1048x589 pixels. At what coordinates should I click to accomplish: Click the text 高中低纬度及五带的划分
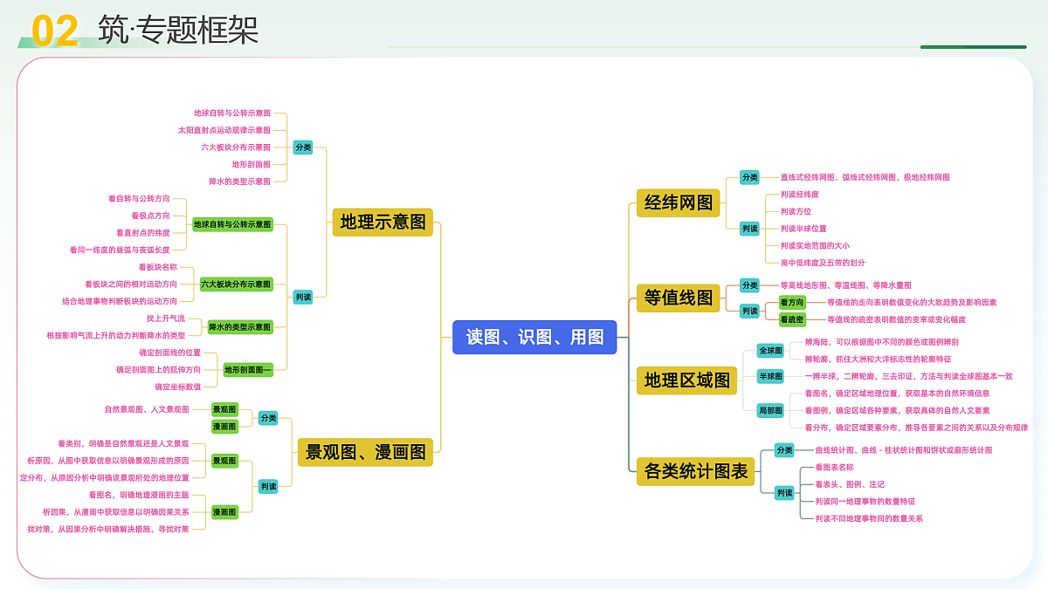pos(823,263)
